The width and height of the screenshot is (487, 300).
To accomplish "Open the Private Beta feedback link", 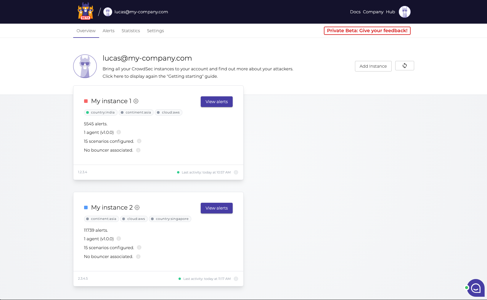I will click(x=367, y=30).
